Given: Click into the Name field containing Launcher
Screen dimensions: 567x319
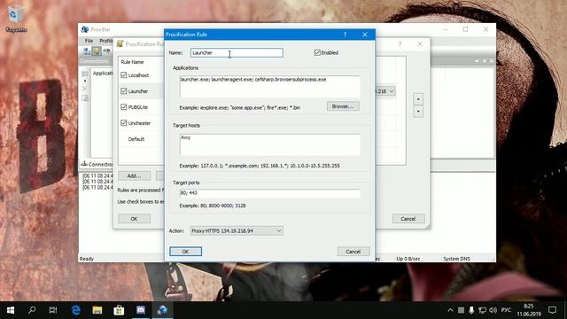Looking at the screenshot, I should (237, 53).
